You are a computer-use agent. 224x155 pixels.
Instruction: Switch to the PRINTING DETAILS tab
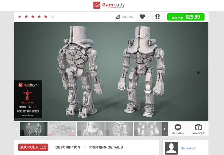pyautogui.click(x=106, y=147)
